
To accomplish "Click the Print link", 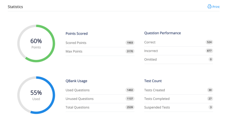I will click(x=216, y=7).
